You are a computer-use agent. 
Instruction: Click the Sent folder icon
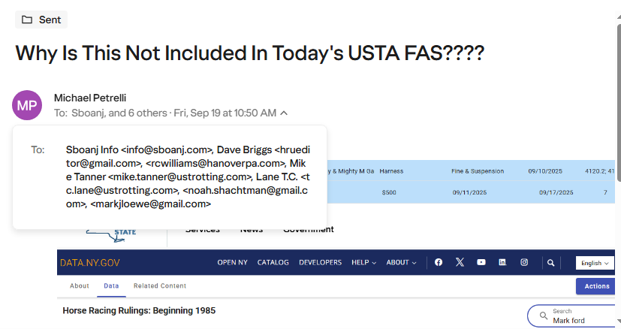(27, 20)
